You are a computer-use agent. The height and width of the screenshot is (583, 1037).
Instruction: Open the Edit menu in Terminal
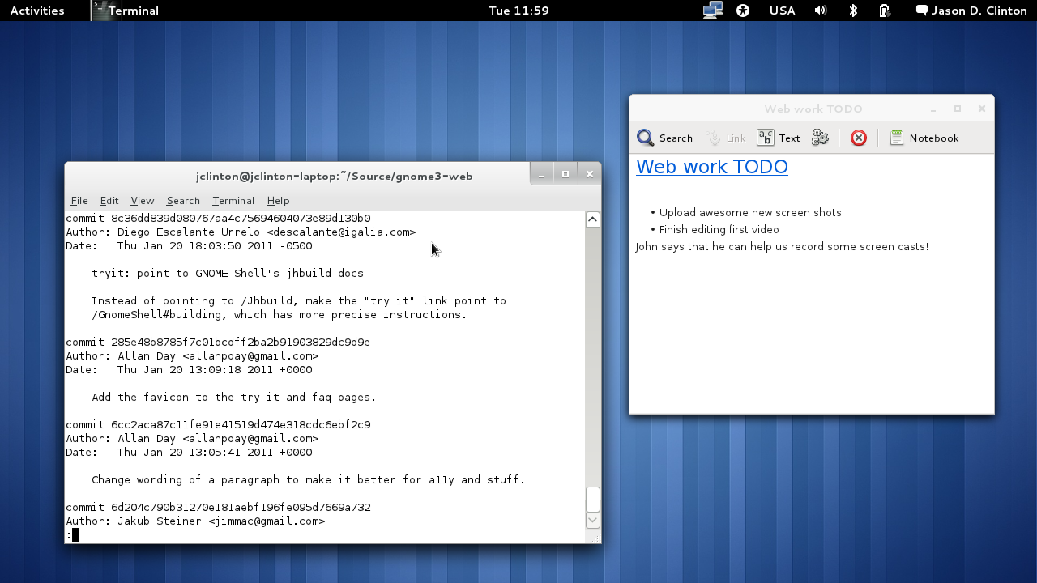tap(109, 200)
